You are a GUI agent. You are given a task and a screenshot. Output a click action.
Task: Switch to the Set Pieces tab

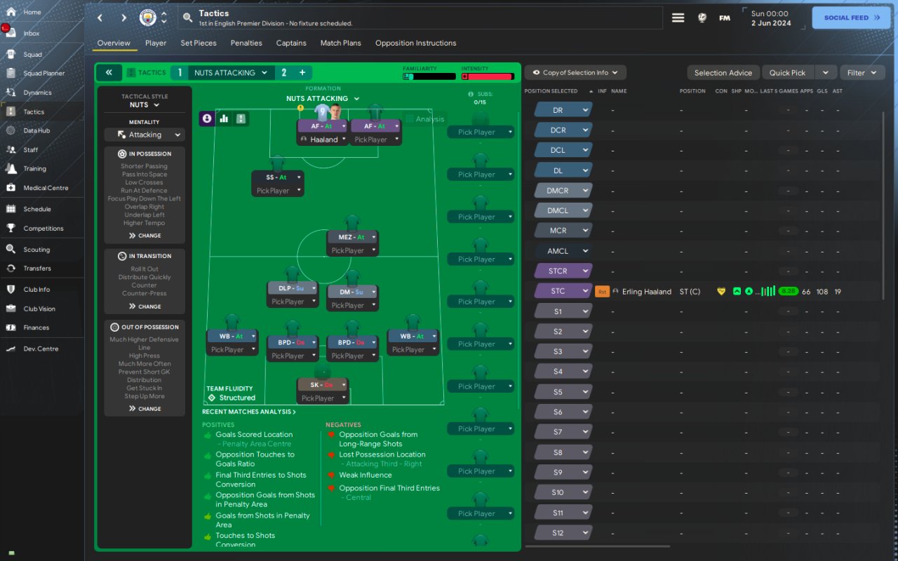pos(199,43)
